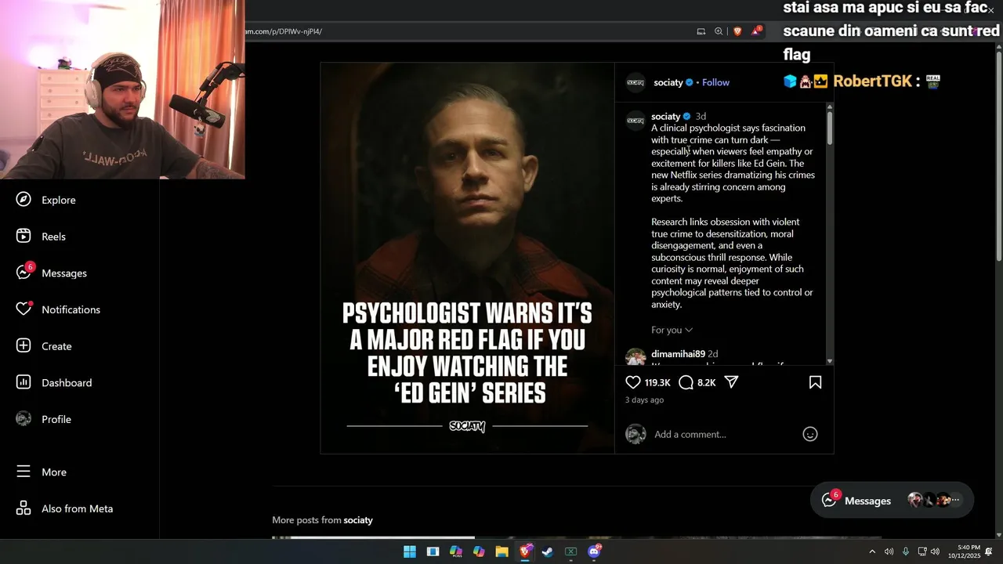Open the Dashboard chart icon in sidebar
The height and width of the screenshot is (564, 1003).
point(24,382)
